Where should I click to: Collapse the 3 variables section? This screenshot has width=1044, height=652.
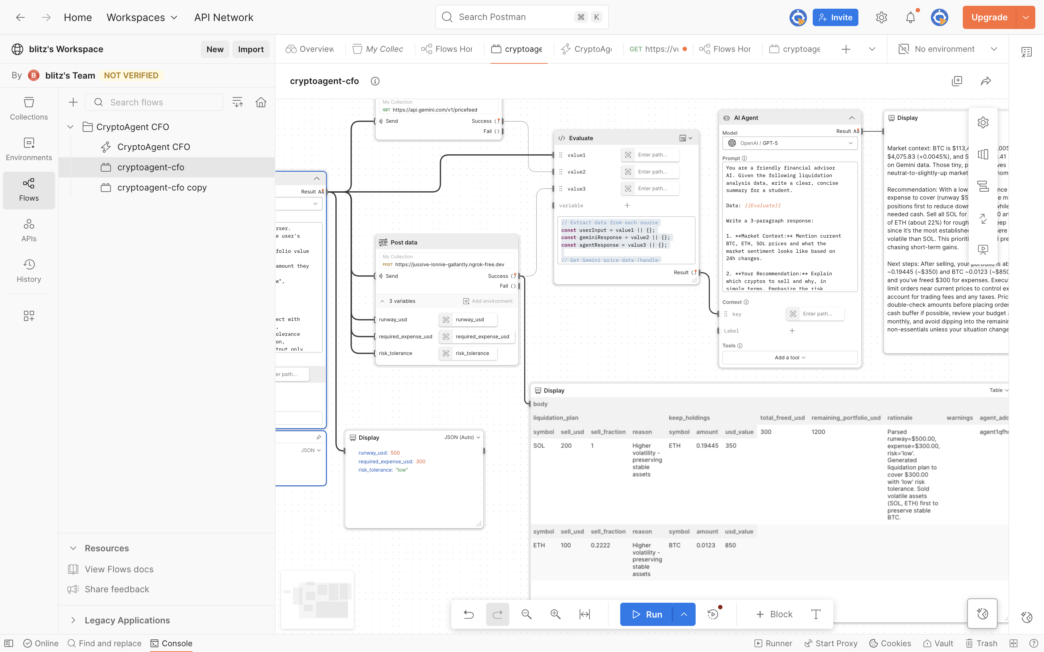[x=382, y=301]
